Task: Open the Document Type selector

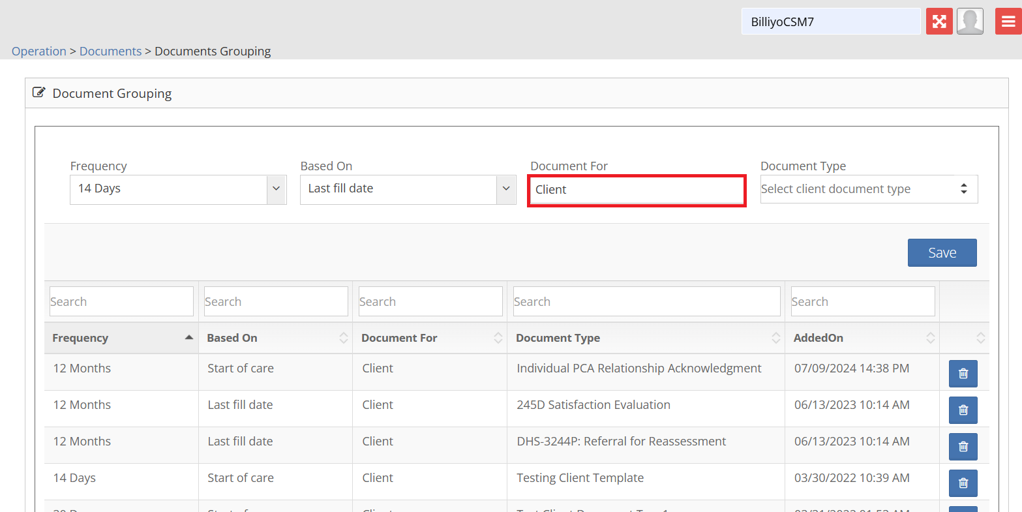Action: [x=868, y=189]
